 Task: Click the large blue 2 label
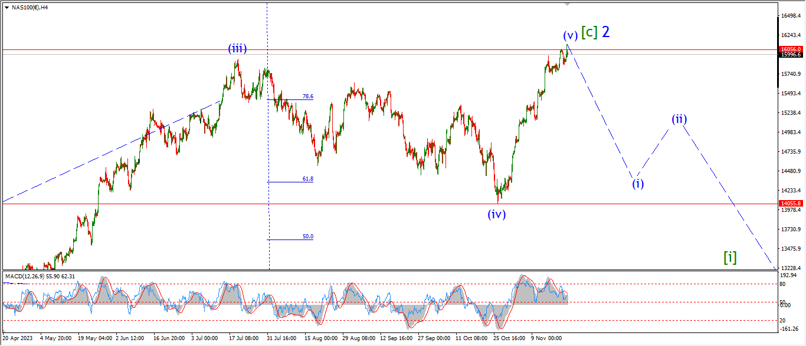(605, 32)
